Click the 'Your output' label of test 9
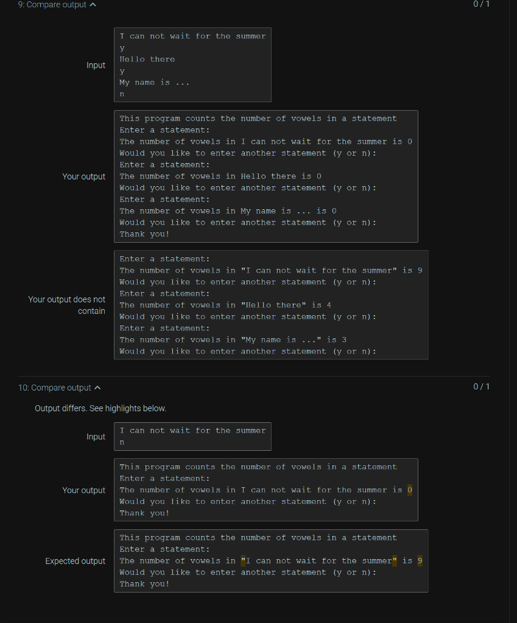 [x=83, y=176]
